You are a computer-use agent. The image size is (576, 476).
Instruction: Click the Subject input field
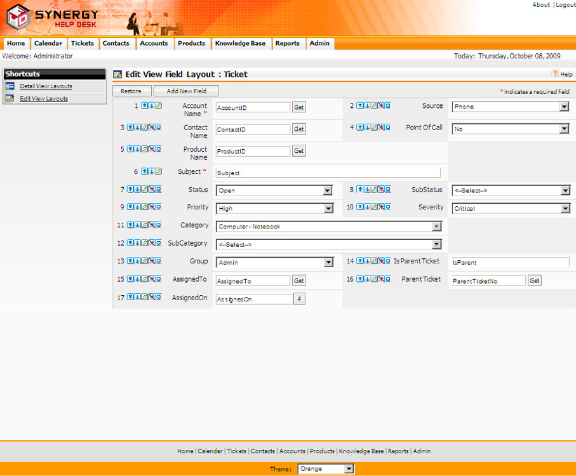pos(328,173)
